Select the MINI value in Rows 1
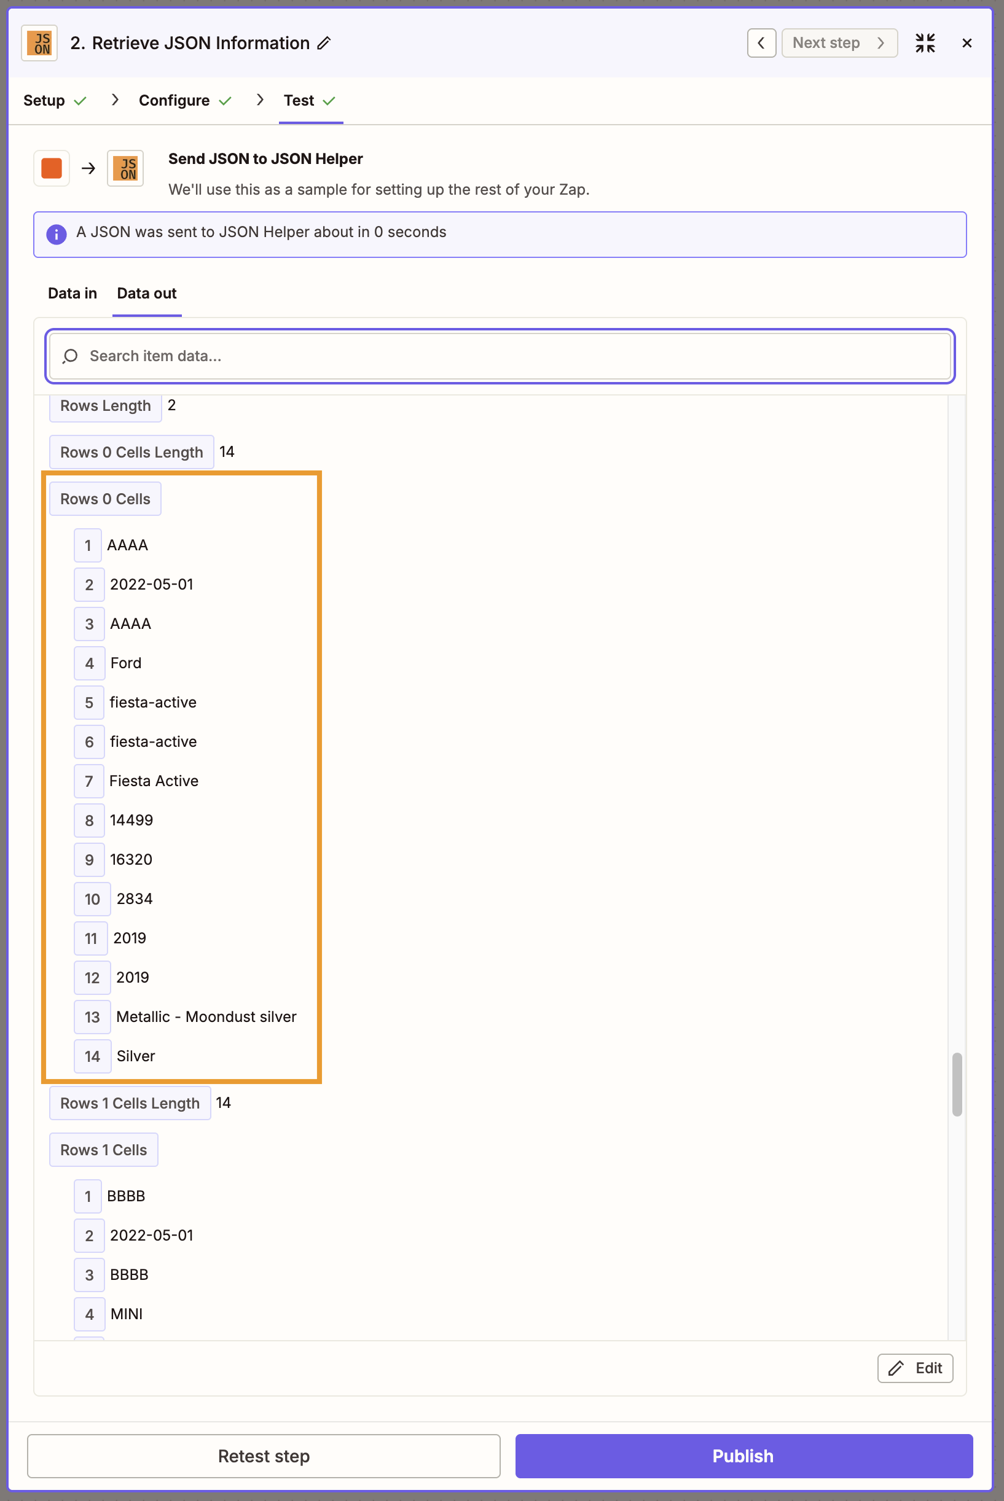Screen dimensions: 1004x1501 126,1314
